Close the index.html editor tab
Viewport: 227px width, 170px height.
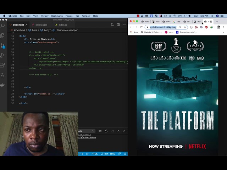[x=26, y=25]
